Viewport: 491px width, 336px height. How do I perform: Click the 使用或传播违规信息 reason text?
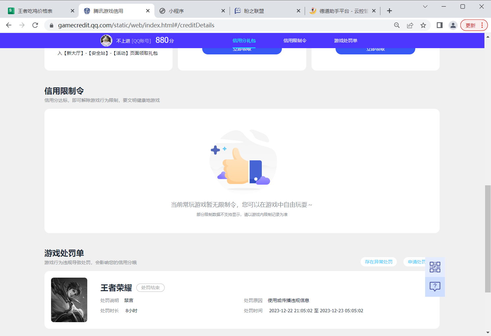click(x=288, y=300)
